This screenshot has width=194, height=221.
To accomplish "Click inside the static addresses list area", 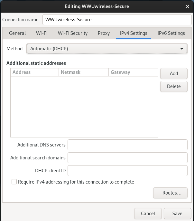I will pyautogui.click(x=84, y=107).
